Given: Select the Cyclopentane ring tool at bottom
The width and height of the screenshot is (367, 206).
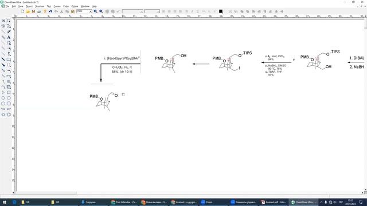Looking at the screenshot, I should point(3,114).
